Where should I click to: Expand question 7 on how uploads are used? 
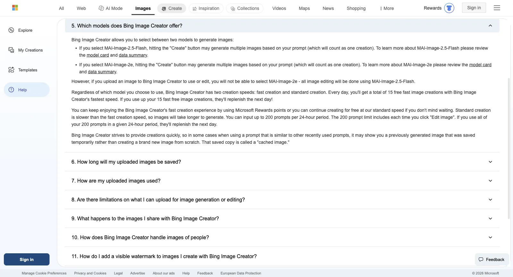click(282, 181)
